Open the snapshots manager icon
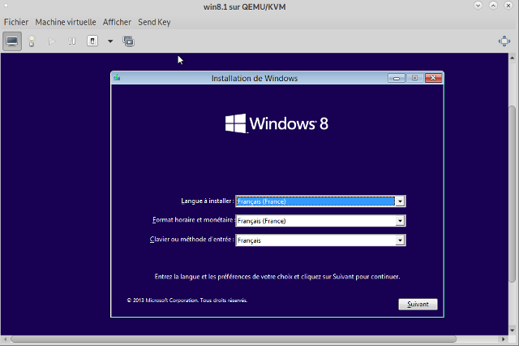This screenshot has width=519, height=346. point(128,41)
